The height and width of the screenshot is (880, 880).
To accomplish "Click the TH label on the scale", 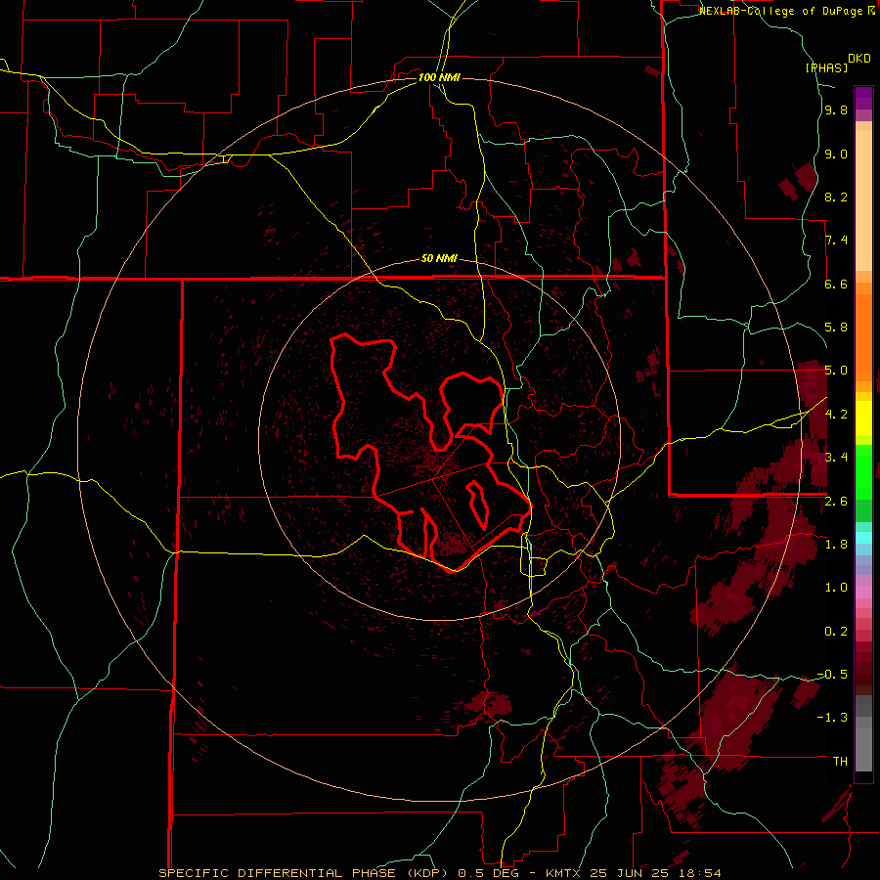I will pyautogui.click(x=840, y=762).
